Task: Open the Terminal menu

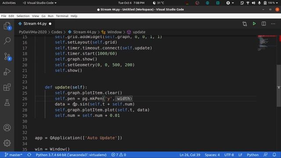Action: point(62,16)
